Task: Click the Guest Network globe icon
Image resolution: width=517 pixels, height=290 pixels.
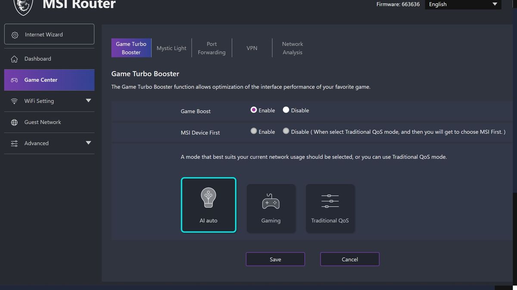Action: point(14,122)
